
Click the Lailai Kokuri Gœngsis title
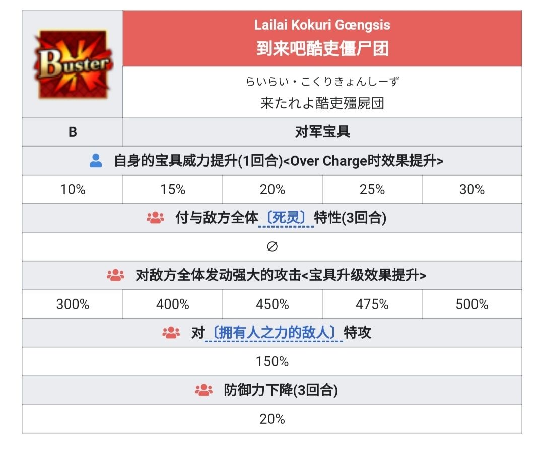tap(322, 25)
